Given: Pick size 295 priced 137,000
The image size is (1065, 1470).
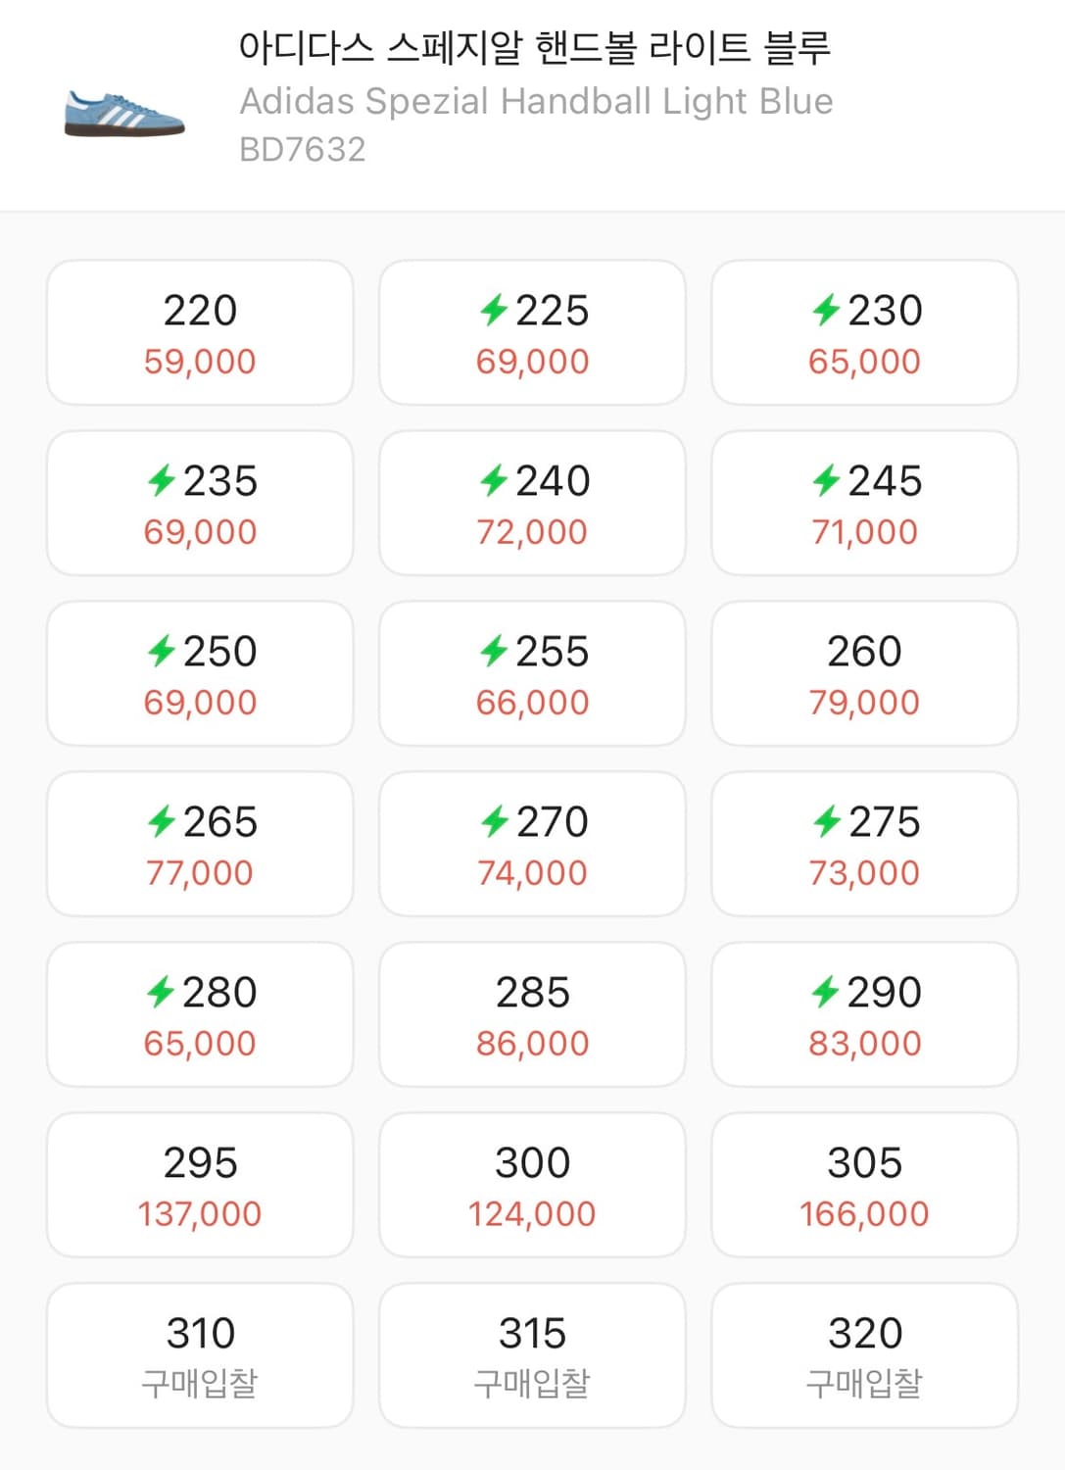Looking at the screenshot, I should coord(200,1185).
